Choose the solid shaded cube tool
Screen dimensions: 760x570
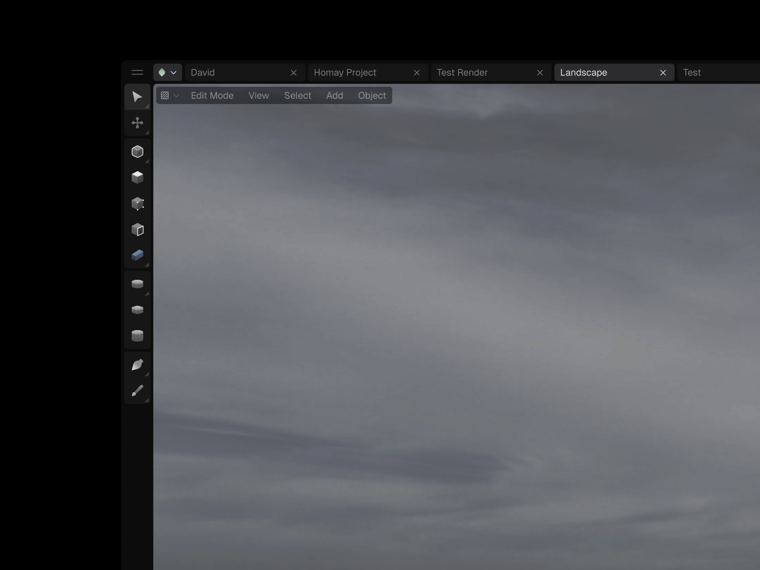pos(137,178)
